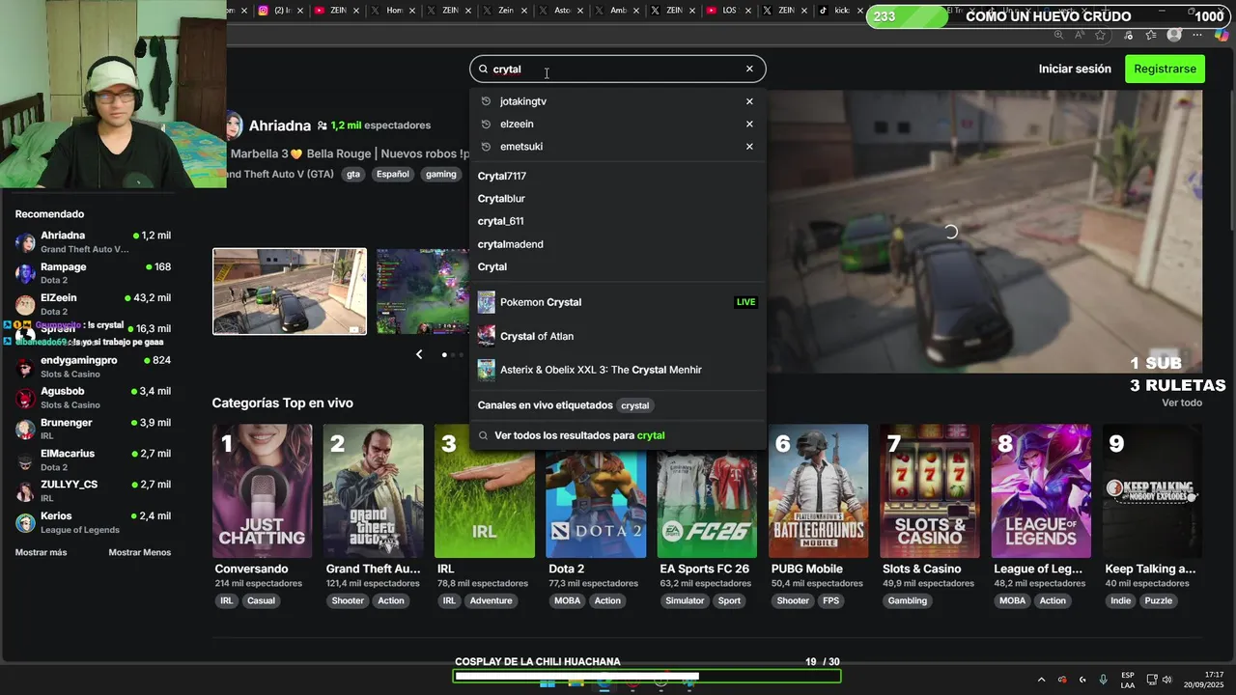Screen dimensions: 1236x695
Task: Click the browser favorites star icon
Action: coord(1100,36)
